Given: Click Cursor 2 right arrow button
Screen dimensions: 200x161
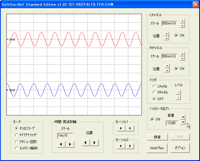Looking at the screenshot, I should tap(130, 146).
